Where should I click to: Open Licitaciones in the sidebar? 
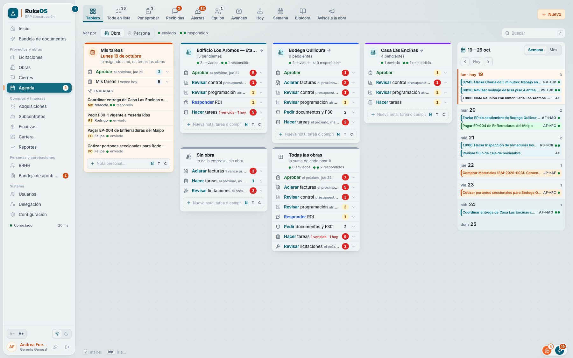[39, 57]
